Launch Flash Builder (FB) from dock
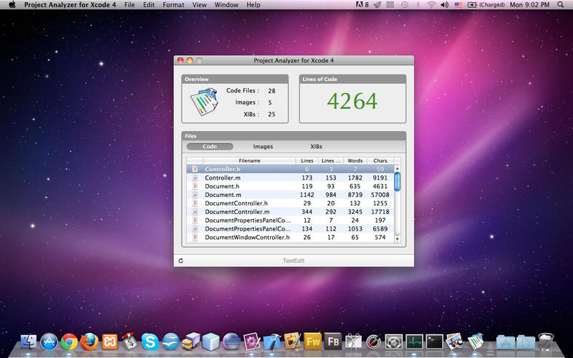 pyautogui.click(x=332, y=342)
